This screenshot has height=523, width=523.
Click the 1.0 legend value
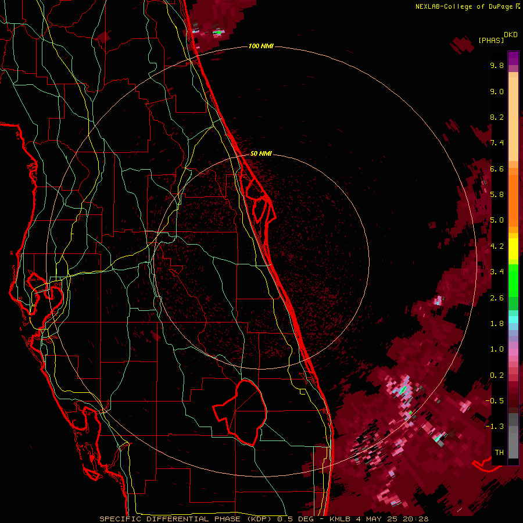point(497,349)
